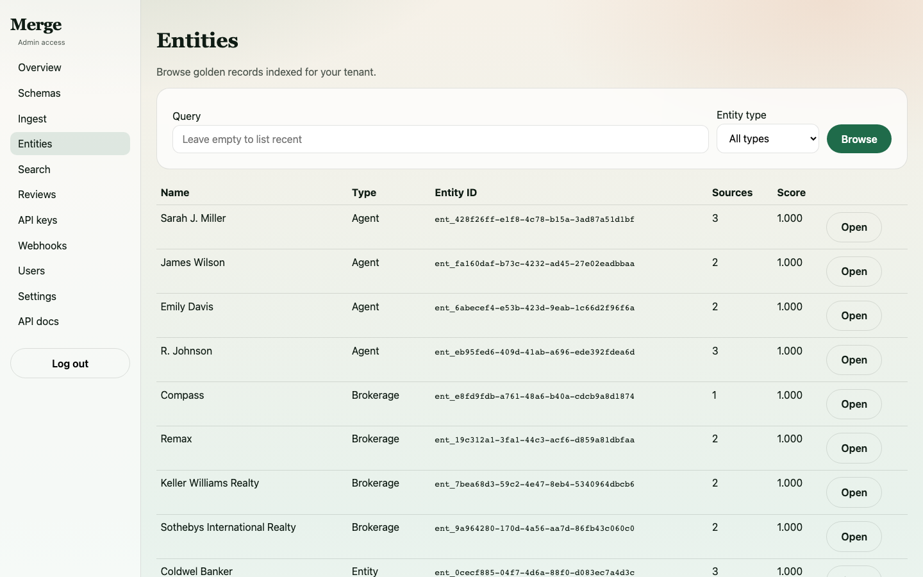Viewport: 923px width, 577px height.
Task: Go to Schemas in sidebar
Action: [70, 93]
